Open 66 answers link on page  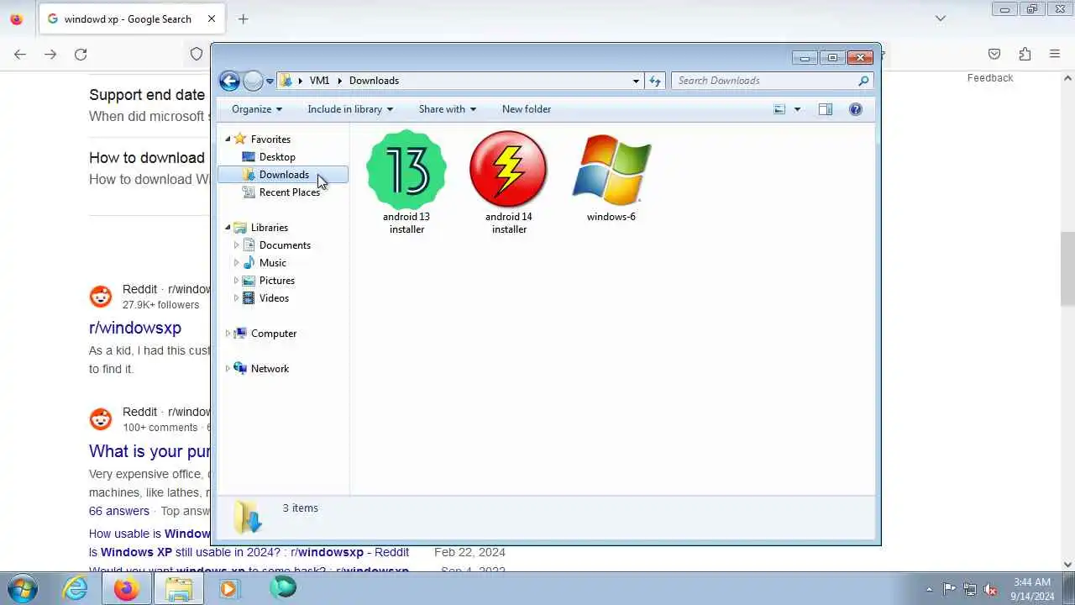pos(119,511)
